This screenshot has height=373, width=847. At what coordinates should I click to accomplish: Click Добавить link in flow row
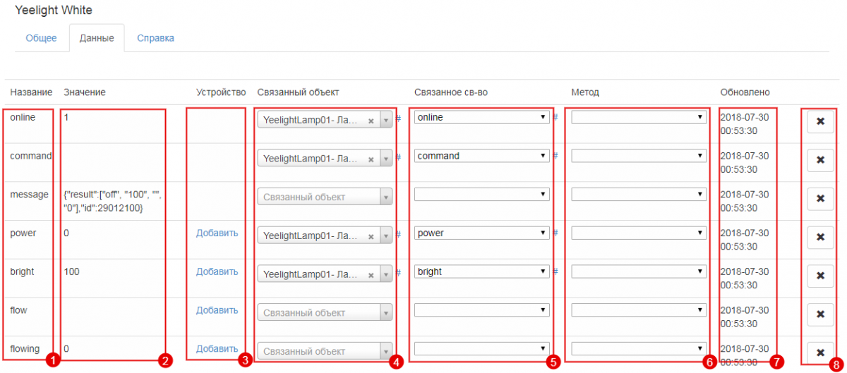pos(217,310)
